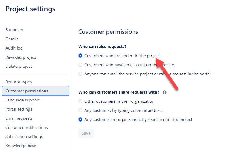Open Request types settings
235x151 pixels.
(x=18, y=82)
